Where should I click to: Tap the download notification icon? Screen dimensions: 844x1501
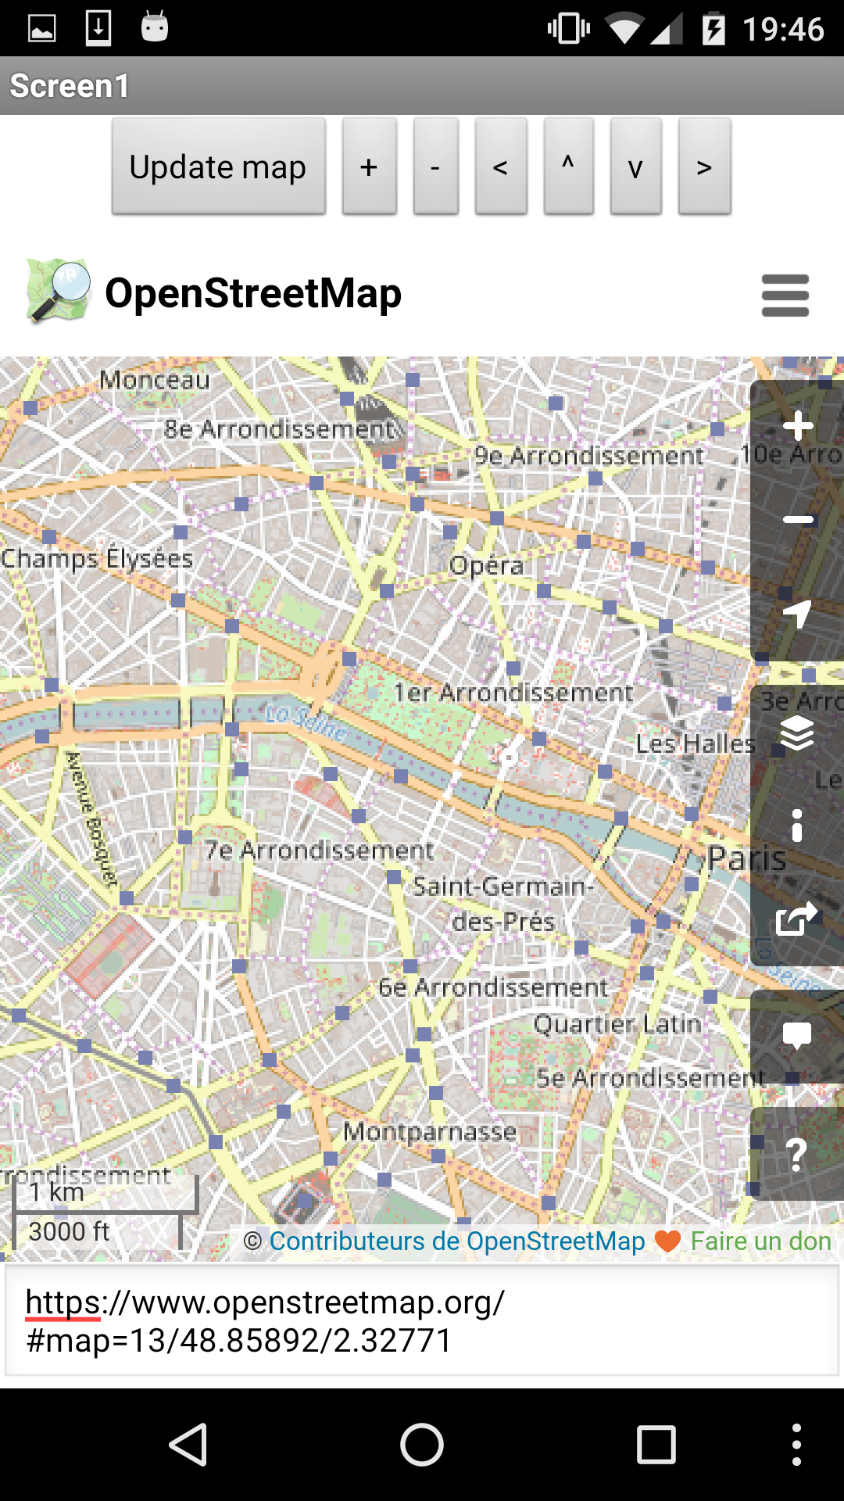tap(98, 28)
